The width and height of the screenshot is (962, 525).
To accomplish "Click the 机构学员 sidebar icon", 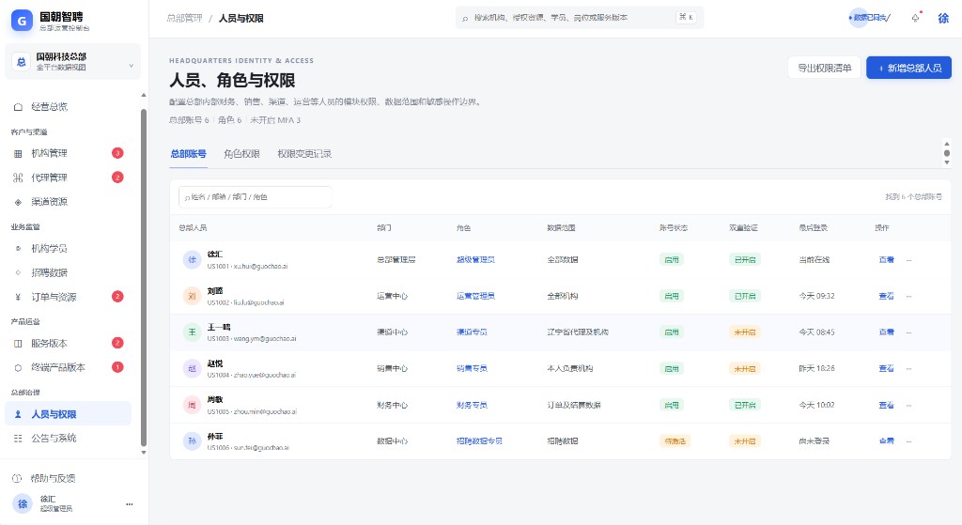I will pos(19,248).
